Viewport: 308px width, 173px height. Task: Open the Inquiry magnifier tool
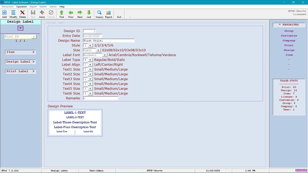tap(99, 13)
